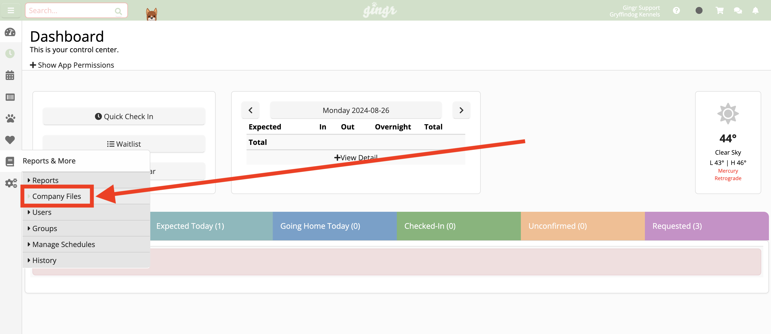Click the paw icon in the sidebar
This screenshot has width=771, height=334.
point(10,119)
